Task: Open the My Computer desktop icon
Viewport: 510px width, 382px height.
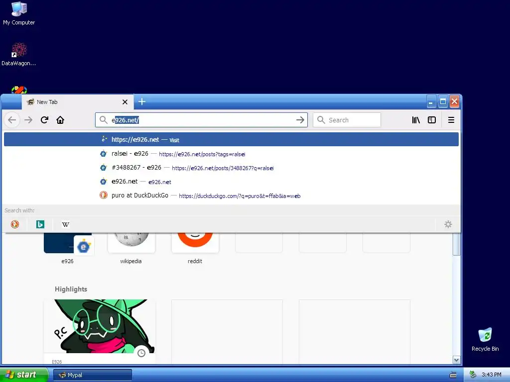Action: 19,13
